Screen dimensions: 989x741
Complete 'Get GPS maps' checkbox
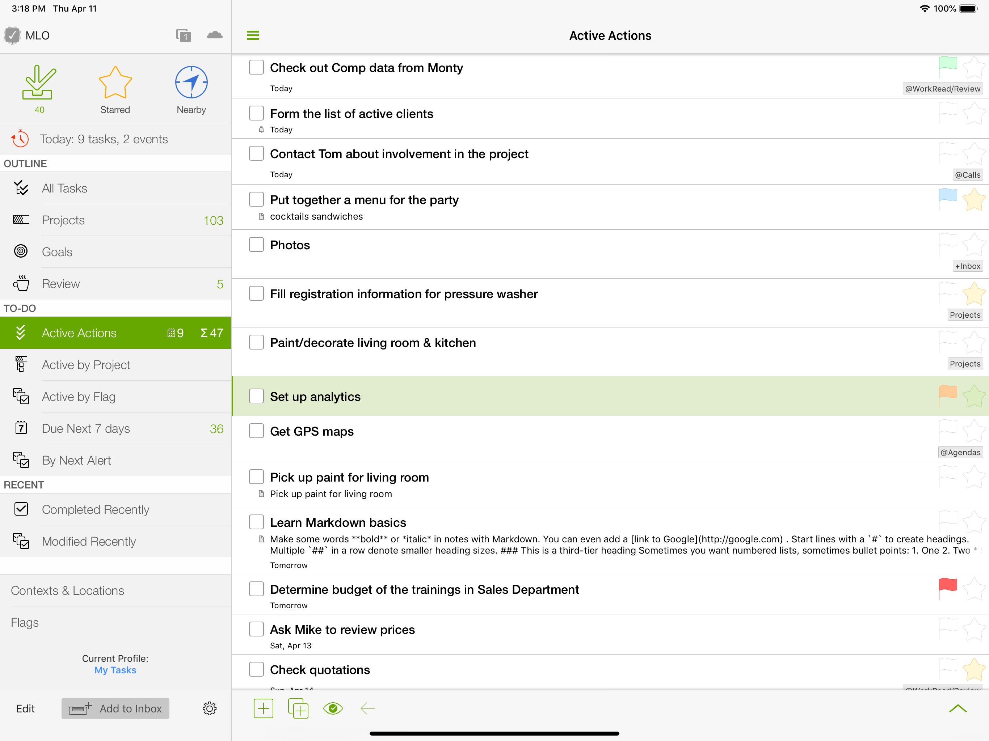point(256,431)
